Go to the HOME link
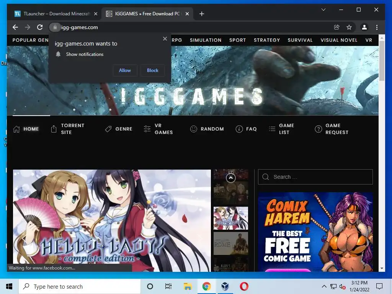 [x=31, y=129]
